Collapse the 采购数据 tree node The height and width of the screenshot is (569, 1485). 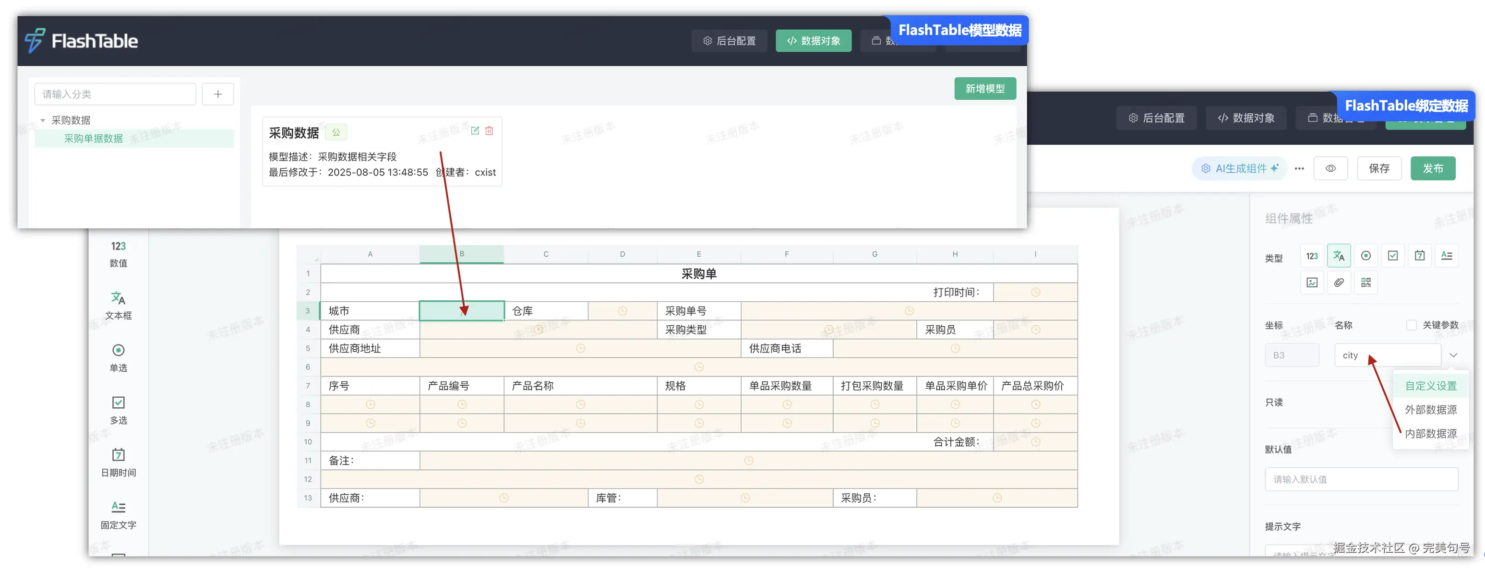[x=43, y=120]
